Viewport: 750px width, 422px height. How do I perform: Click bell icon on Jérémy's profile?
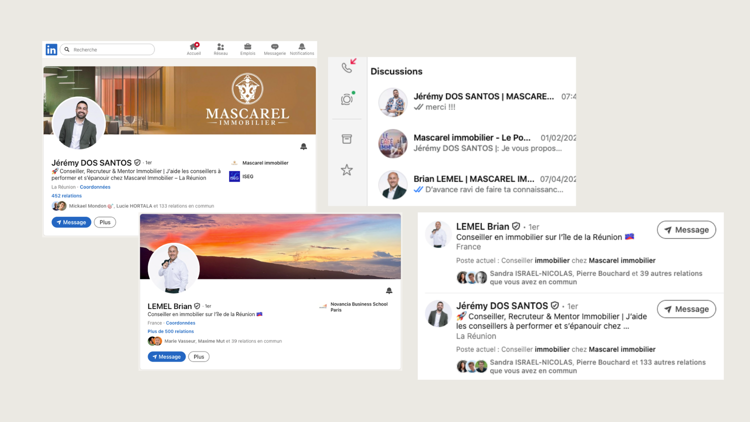[x=303, y=146]
